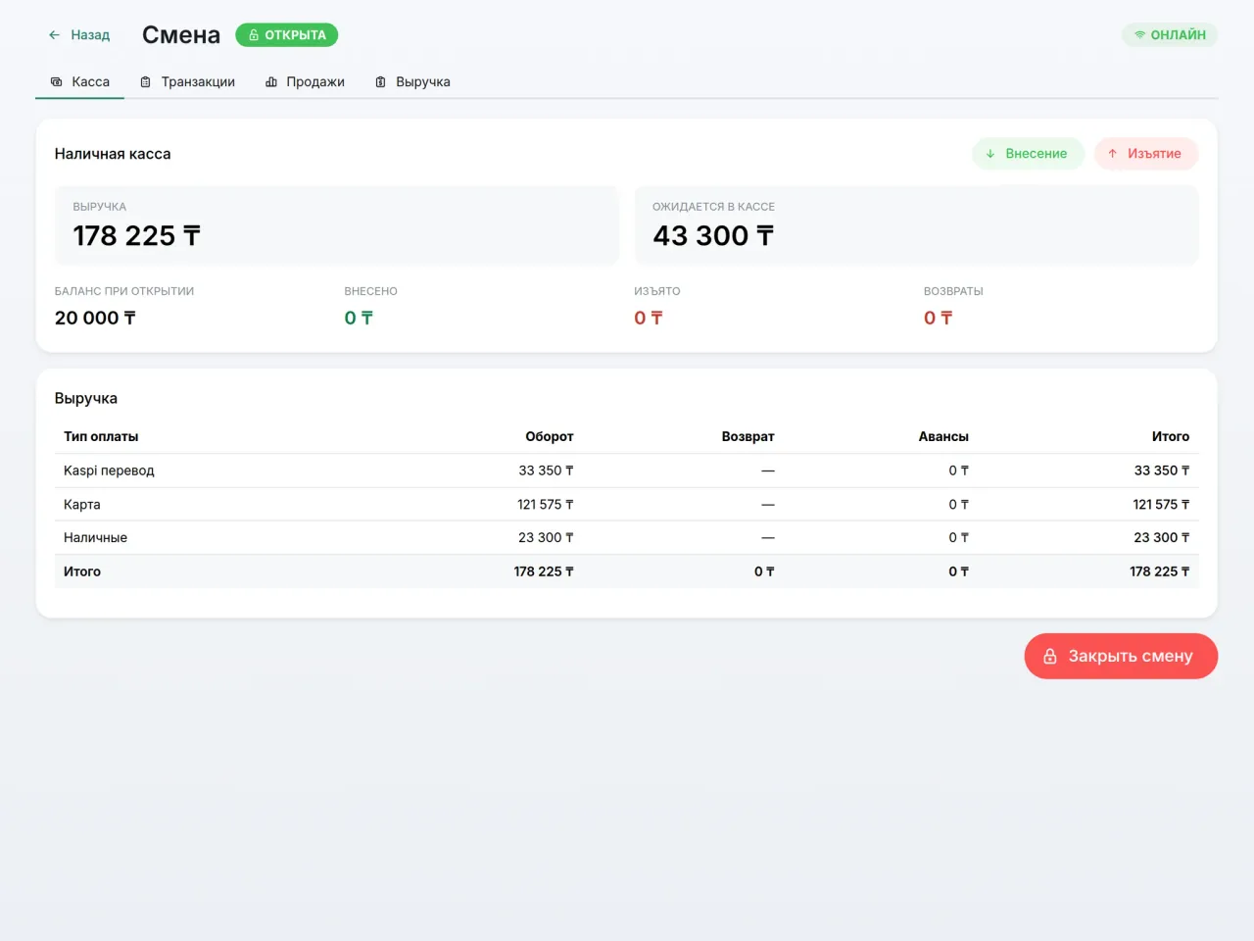The image size is (1254, 941).
Task: Open the Транзакции tab
Action: pyautogui.click(x=187, y=82)
